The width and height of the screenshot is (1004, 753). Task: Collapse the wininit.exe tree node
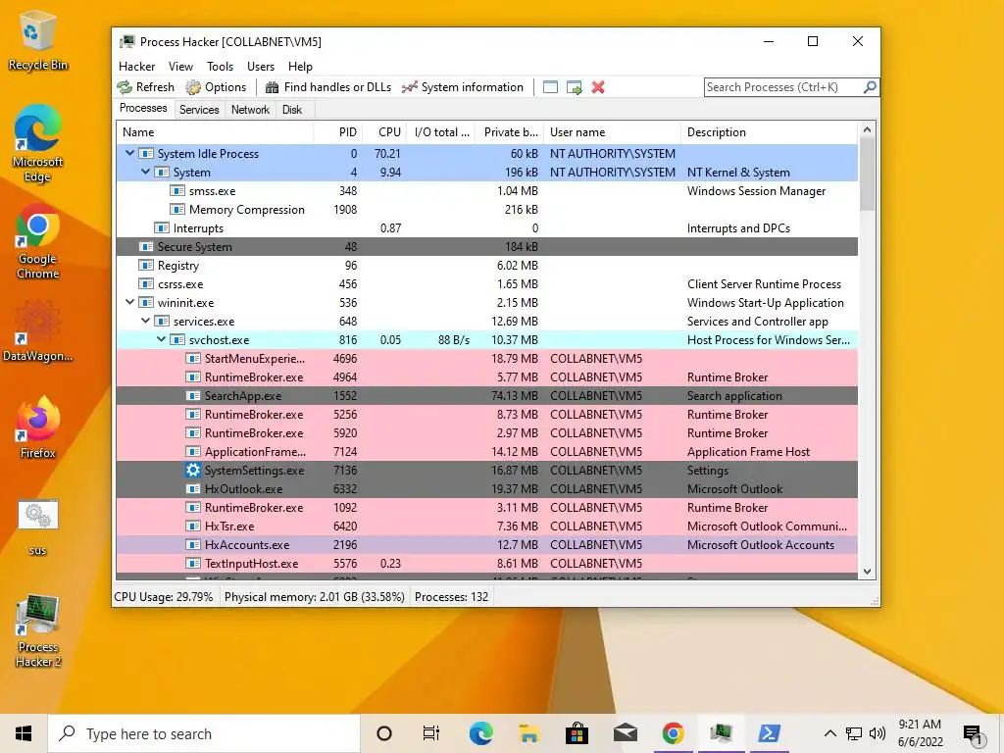[x=130, y=302]
